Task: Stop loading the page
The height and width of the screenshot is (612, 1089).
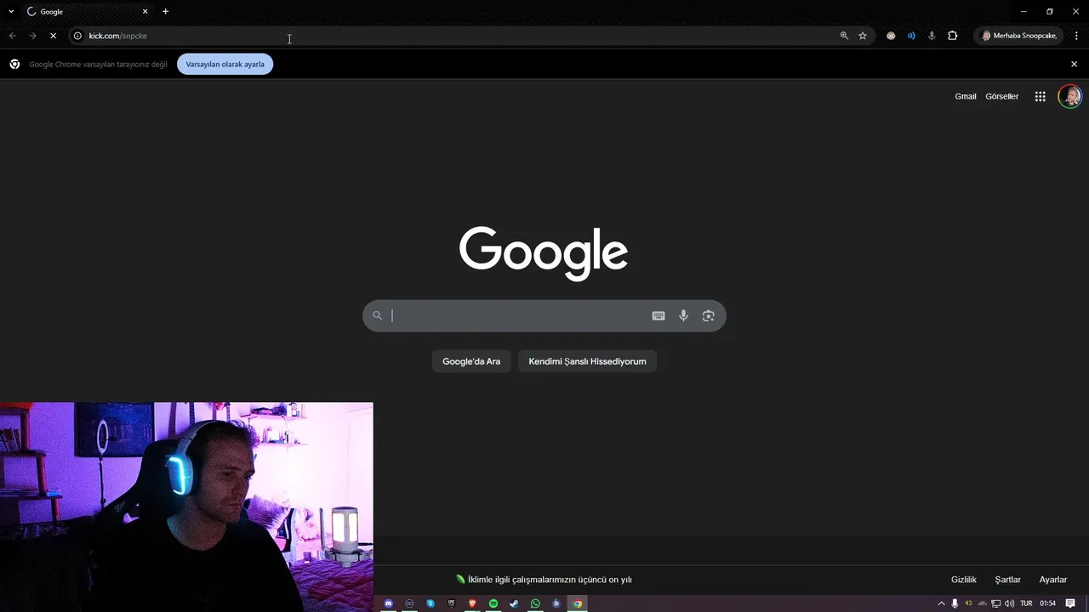Action: tap(53, 36)
